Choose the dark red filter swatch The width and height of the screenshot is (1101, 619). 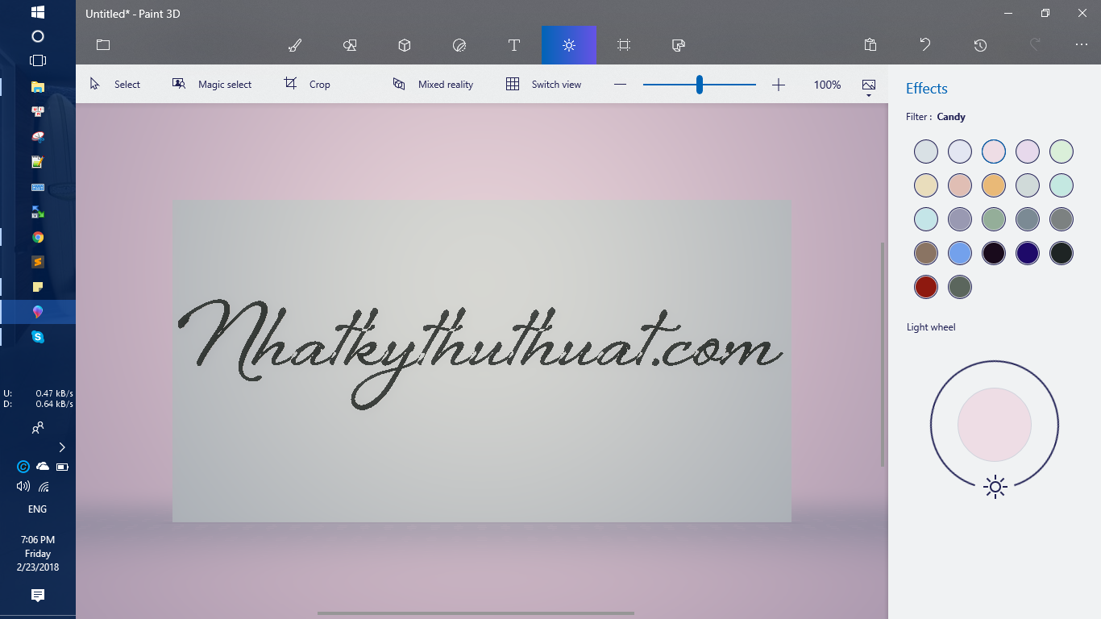coord(926,287)
